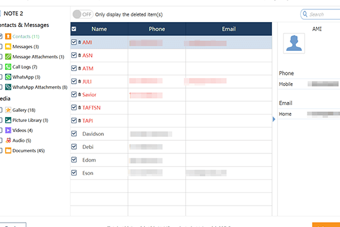Open WhatsApp Attachments (8) in sidebar
This screenshot has width=340, height=227.
click(x=40, y=87)
